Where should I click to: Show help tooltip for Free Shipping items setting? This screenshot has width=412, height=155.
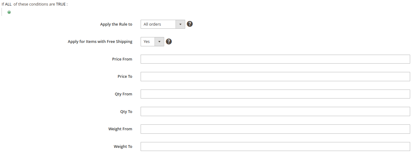[x=169, y=41]
